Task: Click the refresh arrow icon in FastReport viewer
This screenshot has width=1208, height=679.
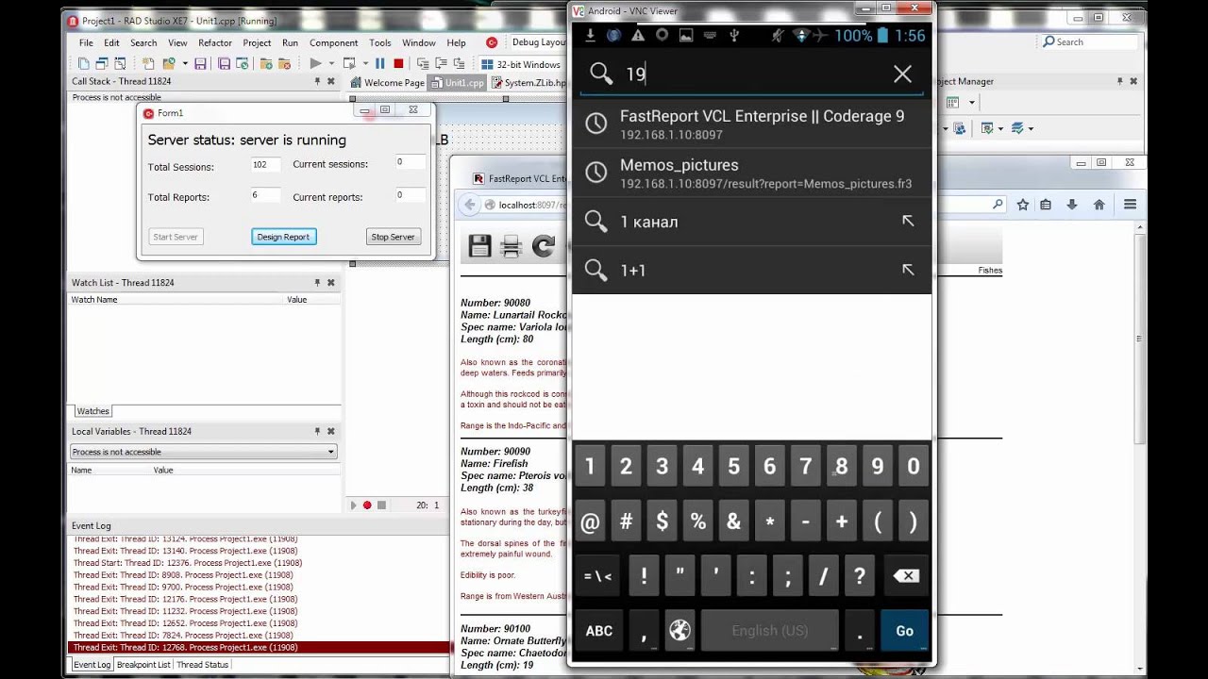Action: [x=543, y=247]
